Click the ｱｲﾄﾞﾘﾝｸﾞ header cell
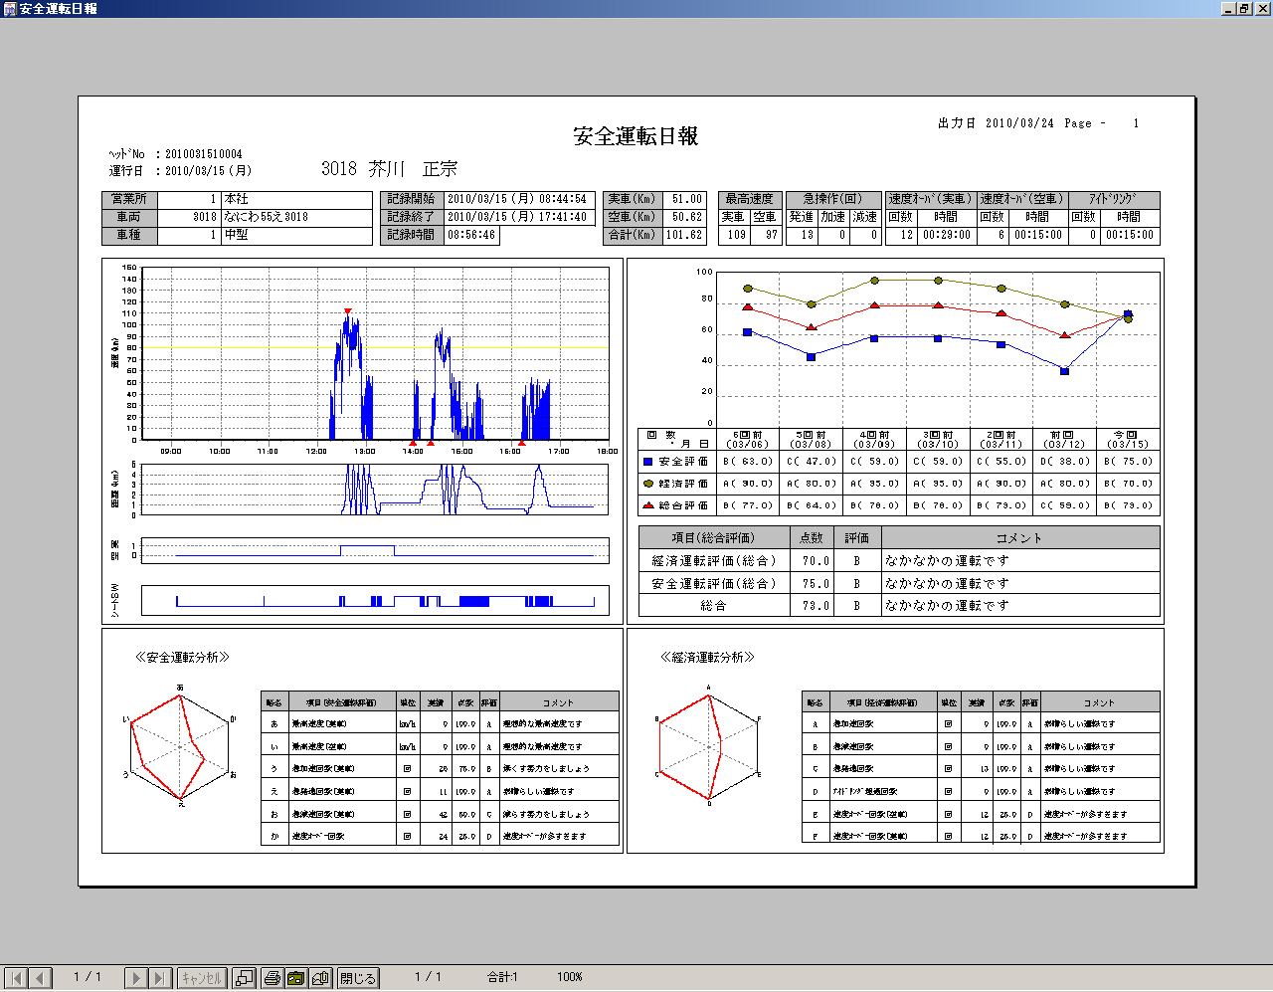Image resolution: width=1273 pixels, height=992 pixels. click(1114, 199)
